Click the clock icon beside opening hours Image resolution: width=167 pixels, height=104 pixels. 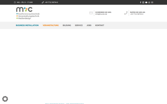15,2
